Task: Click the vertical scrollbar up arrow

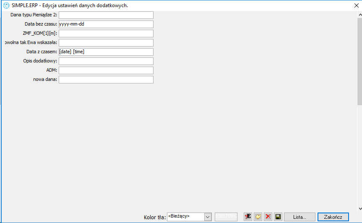Action: coord(360,15)
